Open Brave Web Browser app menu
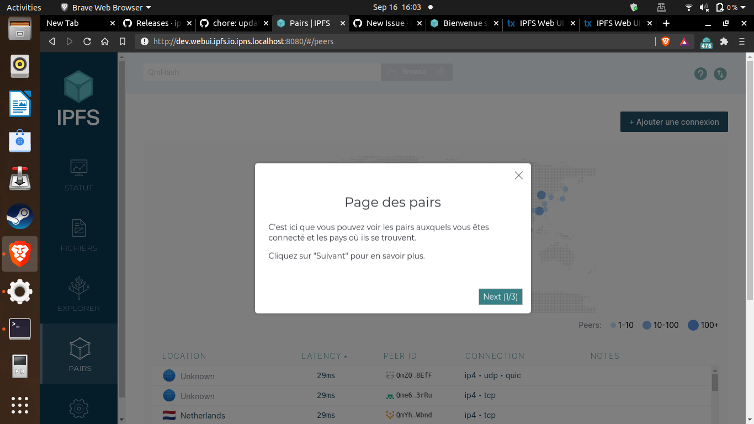Screen dimensions: 754x424 (x=105, y=7)
